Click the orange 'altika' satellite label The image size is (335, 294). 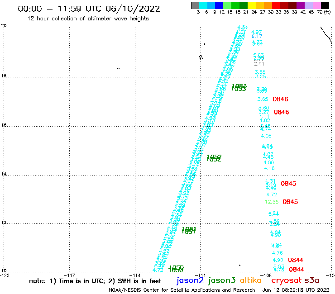click(x=251, y=280)
